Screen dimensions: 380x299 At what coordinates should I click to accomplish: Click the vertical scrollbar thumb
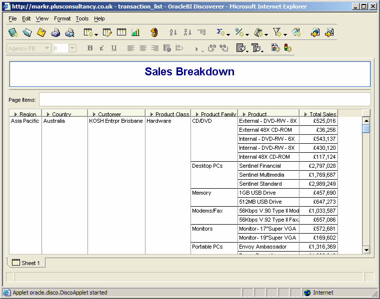[x=366, y=129]
